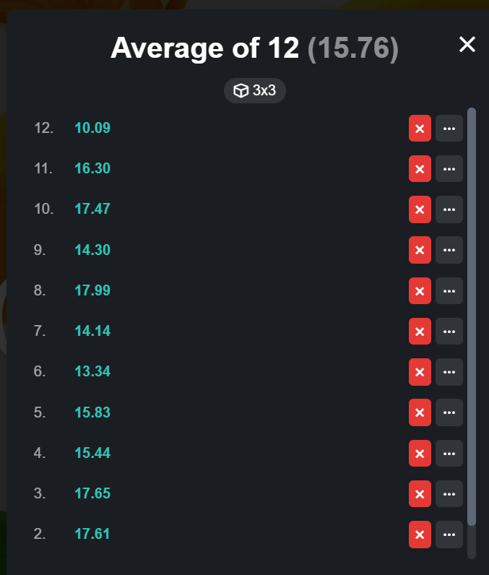Remove the 17.99 solve using red X
This screenshot has height=575, width=489.
pyautogui.click(x=420, y=291)
